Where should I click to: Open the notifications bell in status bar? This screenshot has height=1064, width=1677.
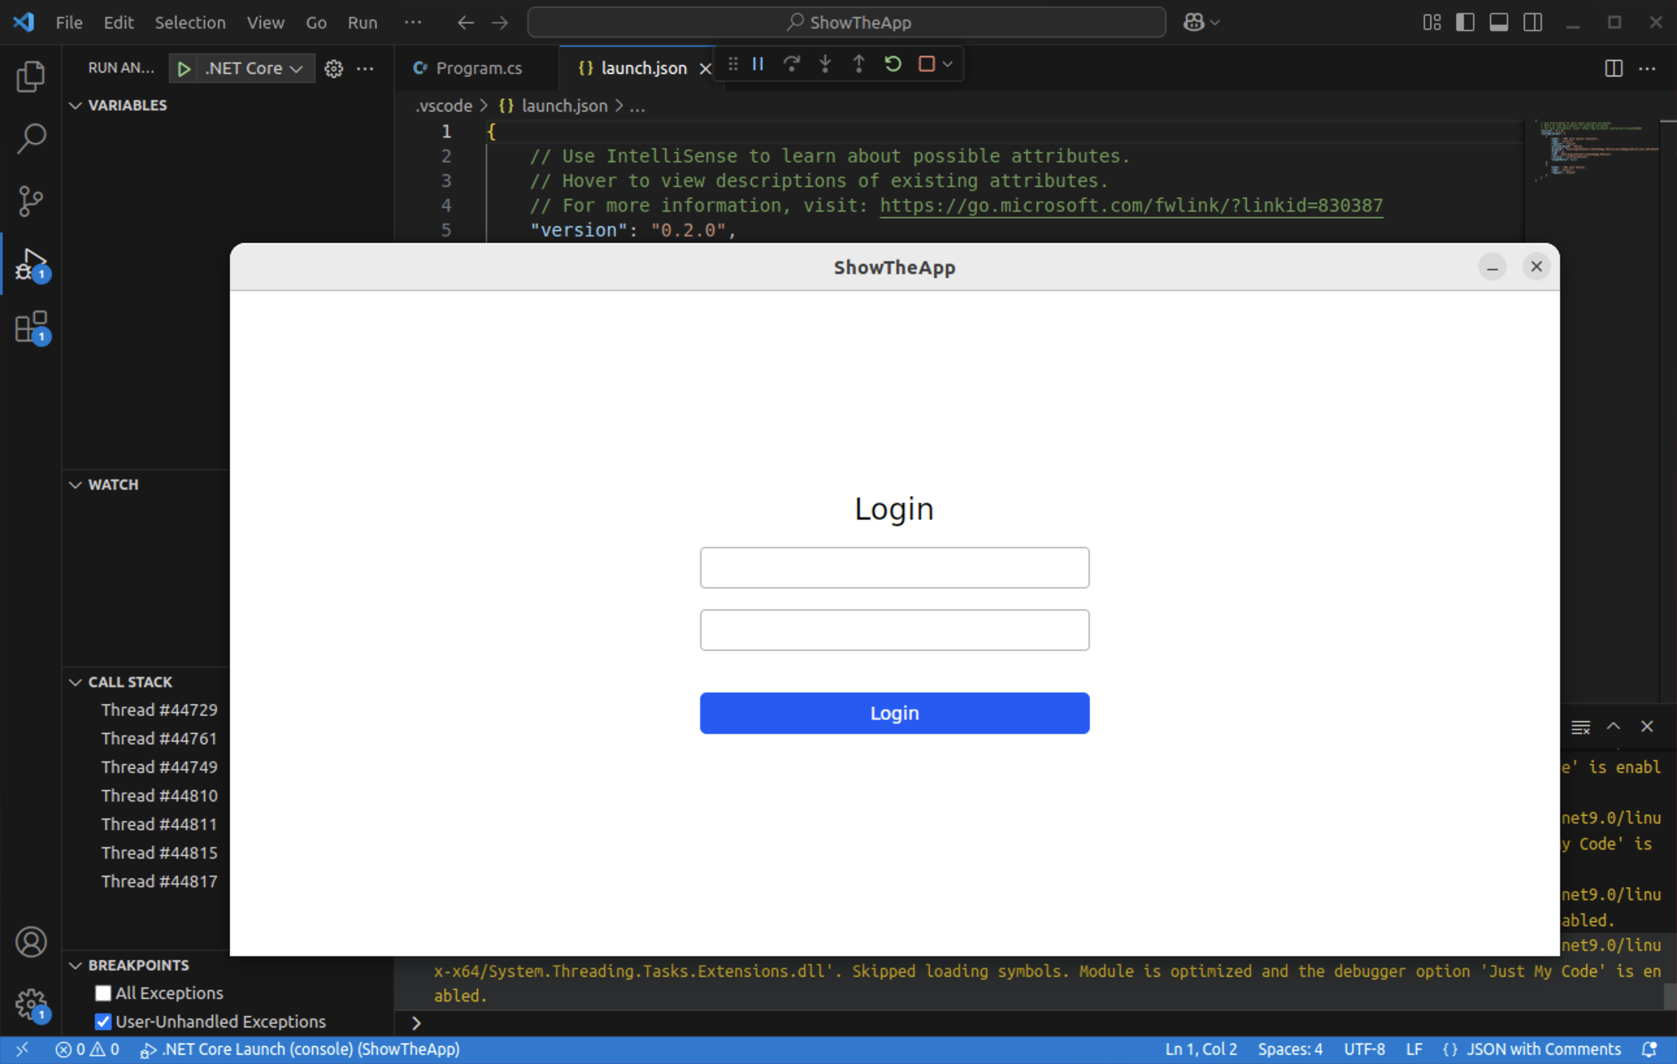(x=1649, y=1048)
